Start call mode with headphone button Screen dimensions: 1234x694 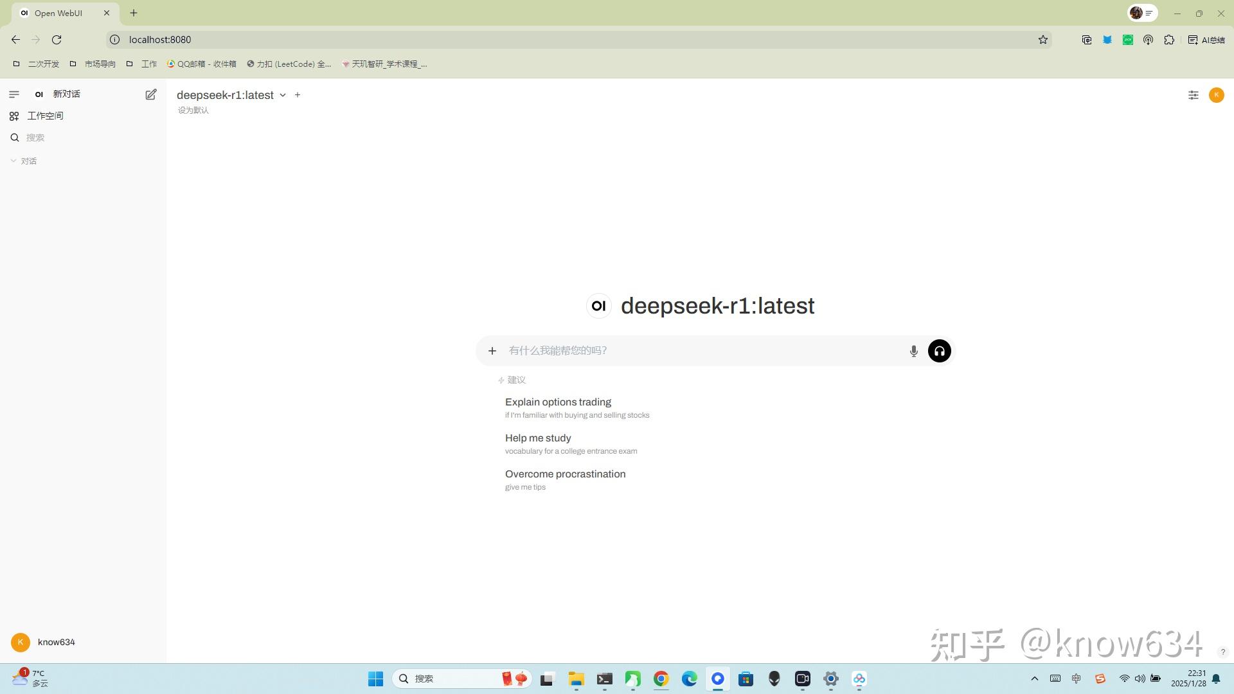pos(939,351)
